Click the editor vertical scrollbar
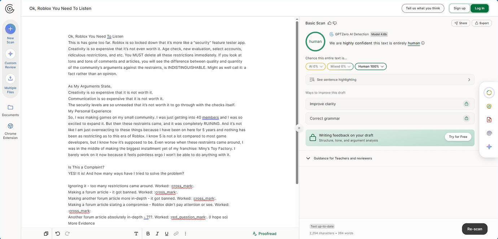This screenshot has width=498, height=239. (x=297, y=101)
